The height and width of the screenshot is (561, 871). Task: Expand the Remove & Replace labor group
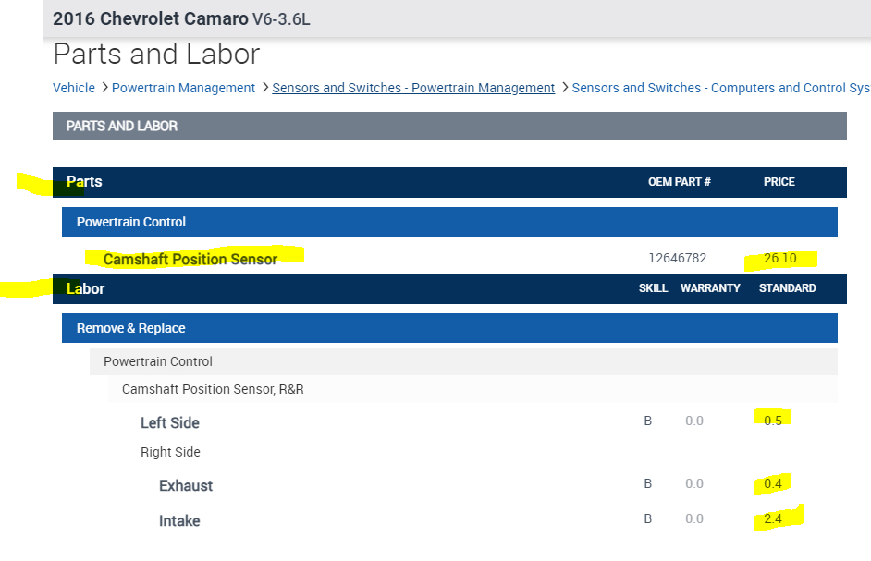tap(130, 328)
